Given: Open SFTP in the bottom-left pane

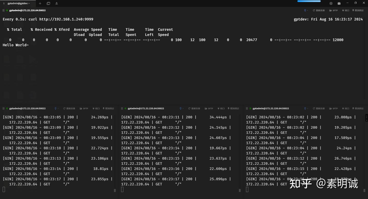Looking at the screenshot, I should [x=84, y=108].
